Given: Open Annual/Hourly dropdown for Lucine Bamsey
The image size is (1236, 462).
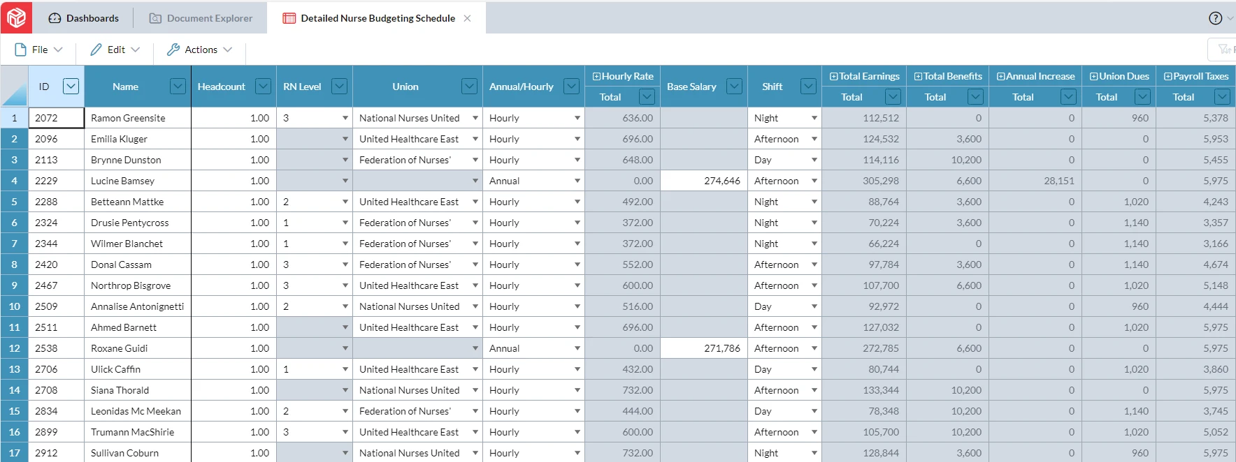Looking at the screenshot, I should click(577, 181).
